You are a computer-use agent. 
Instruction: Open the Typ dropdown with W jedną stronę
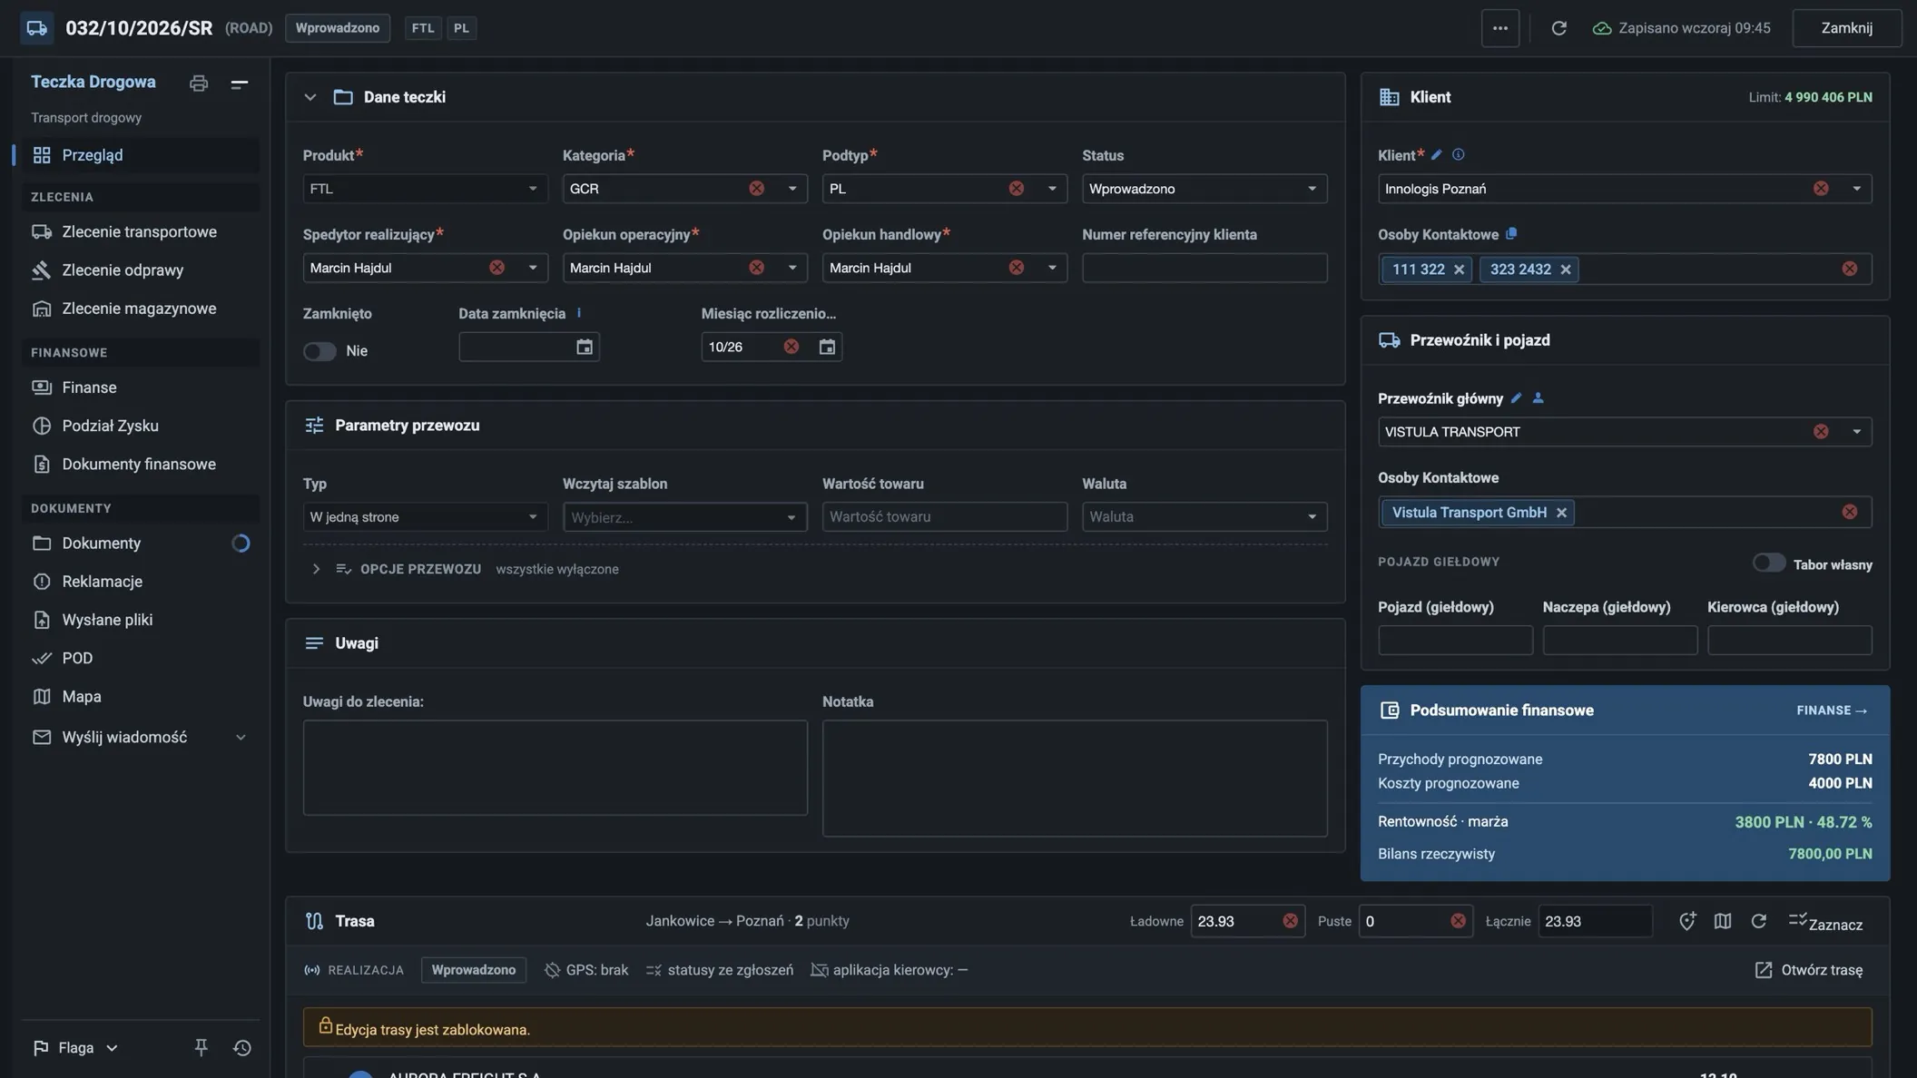[425, 517]
